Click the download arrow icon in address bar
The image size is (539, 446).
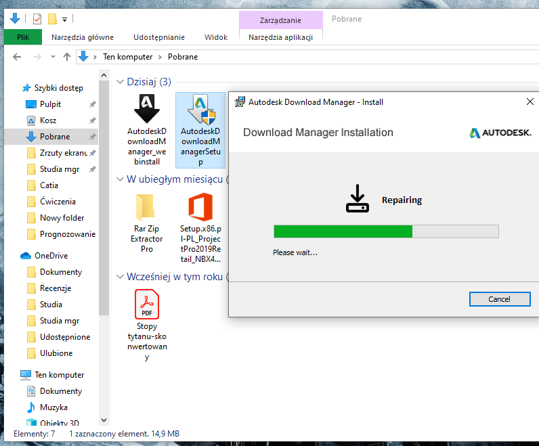83,56
